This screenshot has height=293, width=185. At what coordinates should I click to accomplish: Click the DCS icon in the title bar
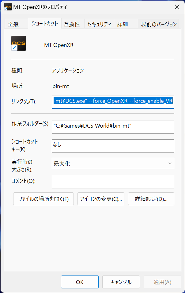(x=8, y=7)
